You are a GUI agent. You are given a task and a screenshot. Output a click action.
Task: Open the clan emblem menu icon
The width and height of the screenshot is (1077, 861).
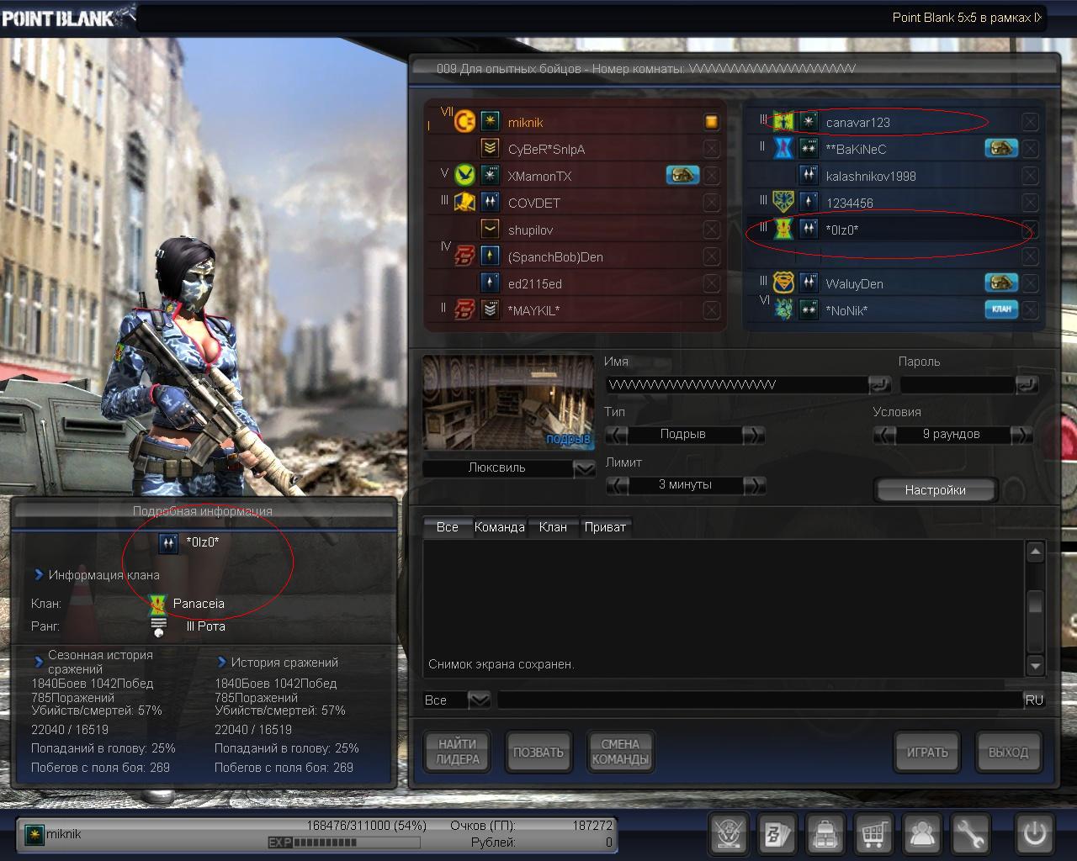point(727,833)
